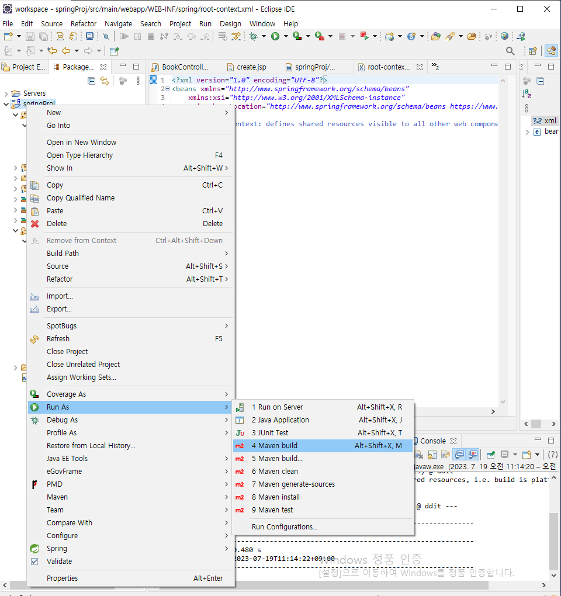The height and width of the screenshot is (596, 561).
Task: Click the Spring leaf icon
Action: pyautogui.click(x=34, y=549)
